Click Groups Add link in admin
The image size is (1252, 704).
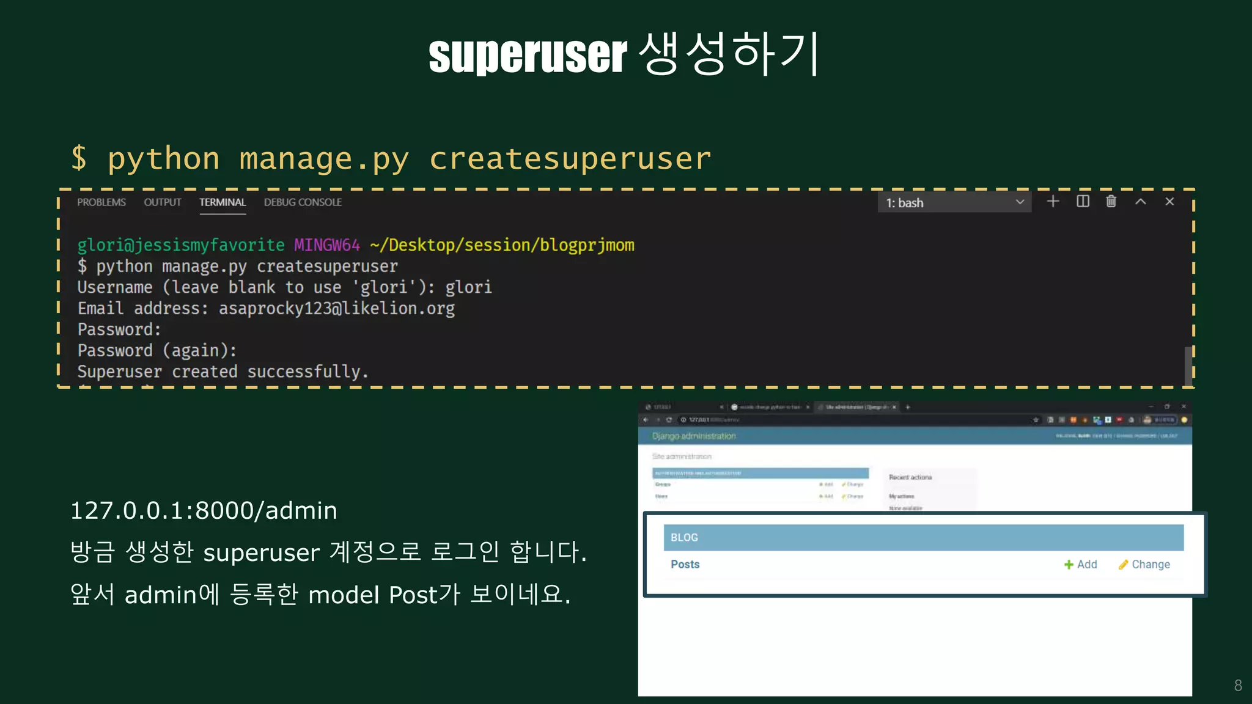(826, 484)
